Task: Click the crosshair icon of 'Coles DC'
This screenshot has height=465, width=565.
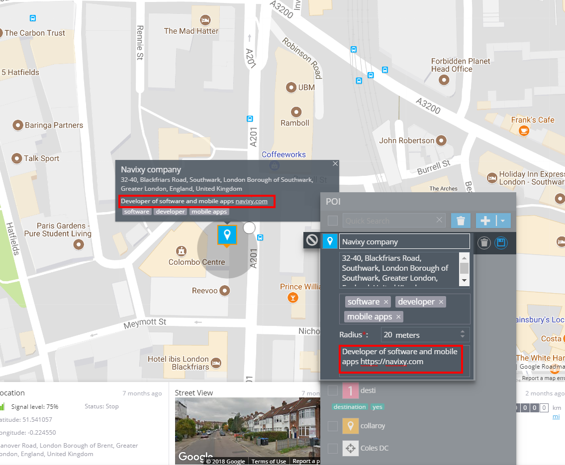Action: click(x=350, y=449)
